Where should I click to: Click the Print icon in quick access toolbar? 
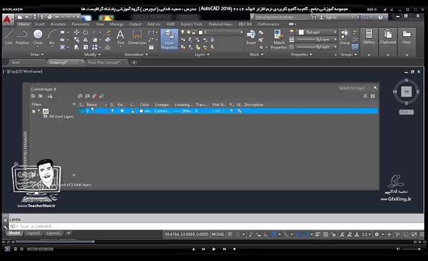click(x=49, y=17)
